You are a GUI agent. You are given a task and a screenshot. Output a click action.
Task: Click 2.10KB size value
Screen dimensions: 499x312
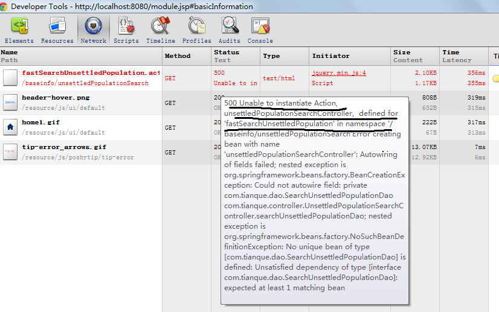426,73
